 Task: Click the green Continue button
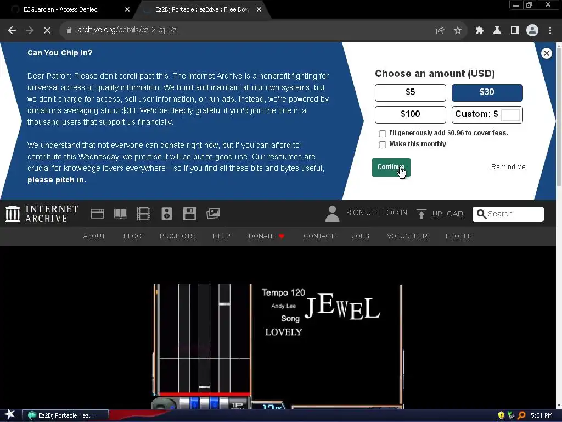pos(391,168)
